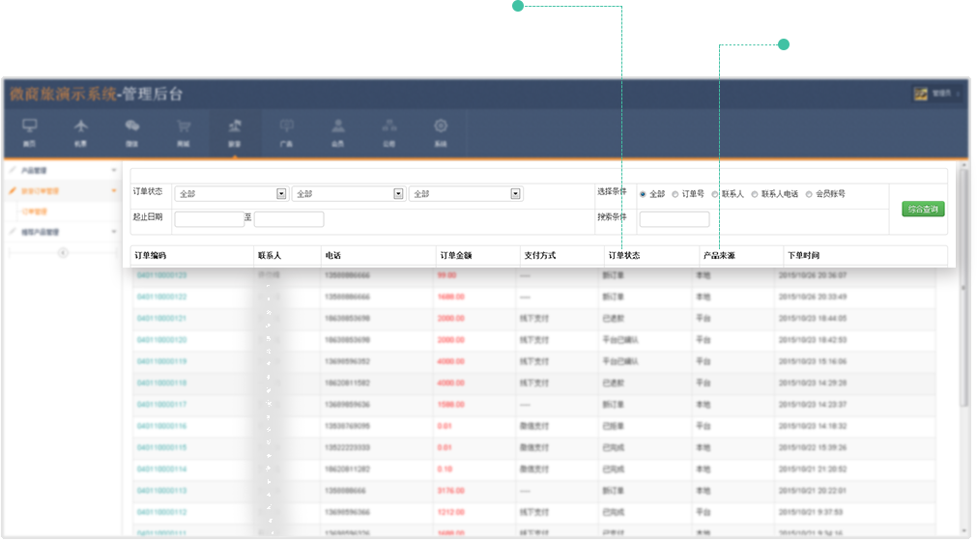The height and width of the screenshot is (540, 977).
Task: Open the admin user menu at top right
Action: pyautogui.click(x=936, y=94)
